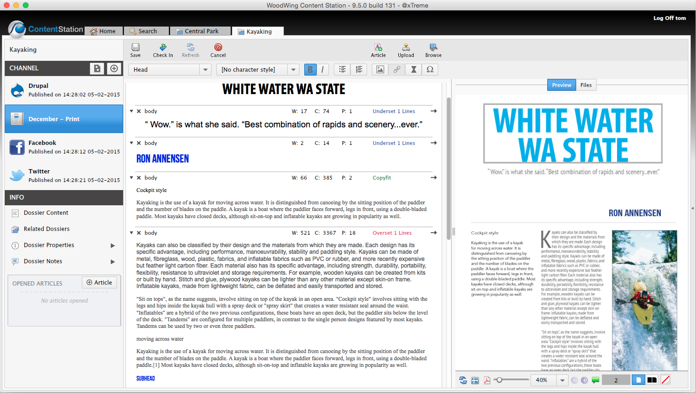Click the bulleted list icon
This screenshot has width=696, height=393.
(x=342, y=69)
